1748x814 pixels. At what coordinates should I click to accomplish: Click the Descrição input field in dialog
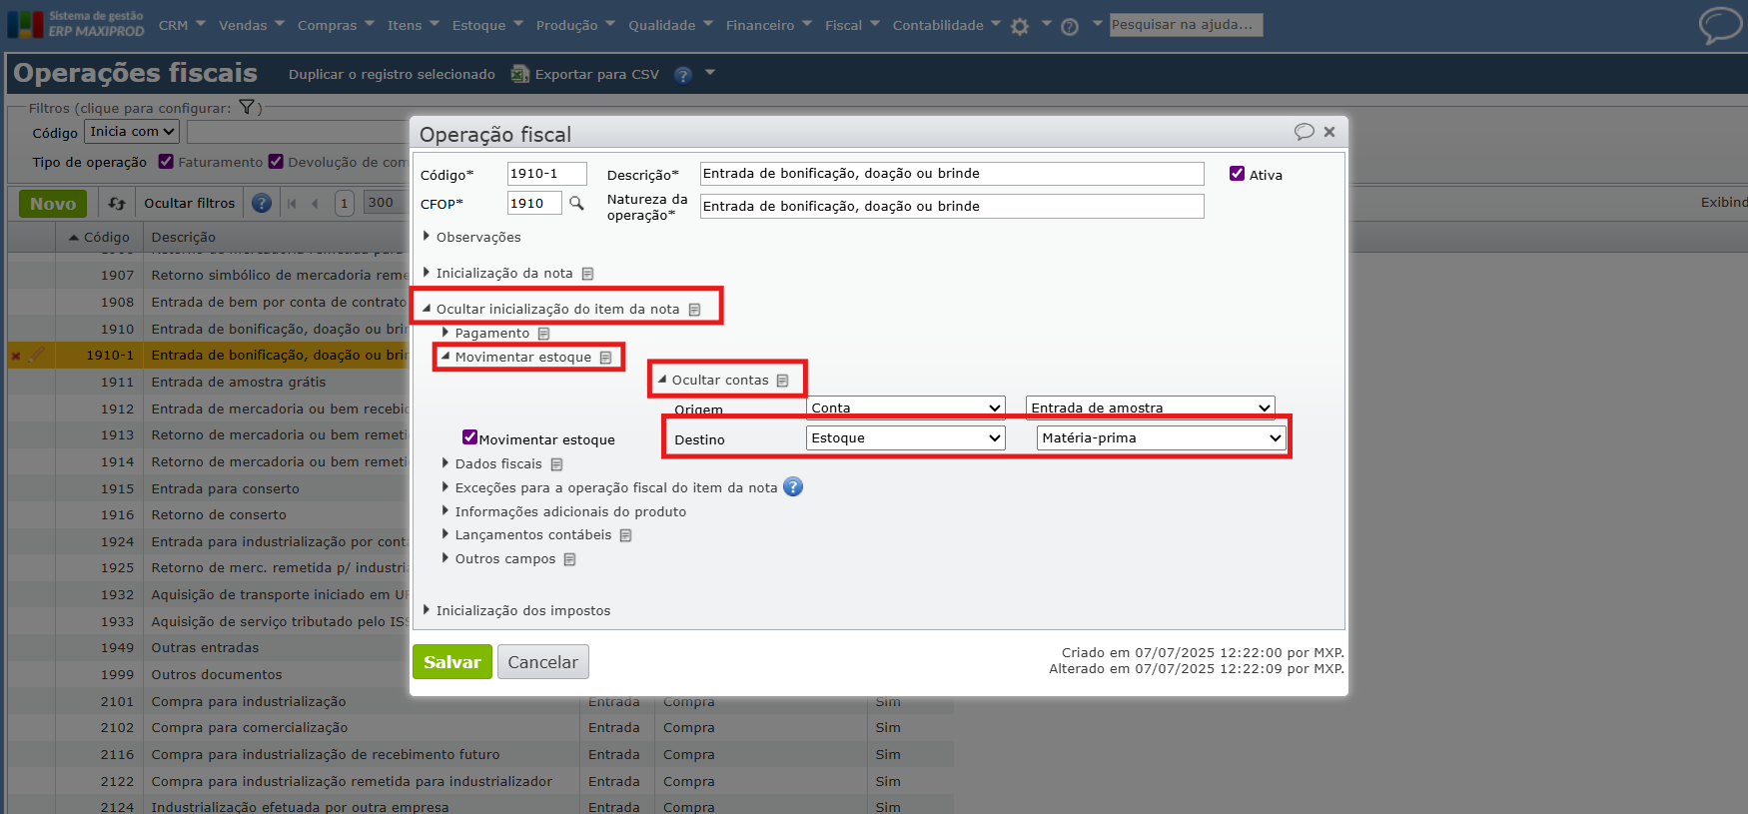point(952,174)
